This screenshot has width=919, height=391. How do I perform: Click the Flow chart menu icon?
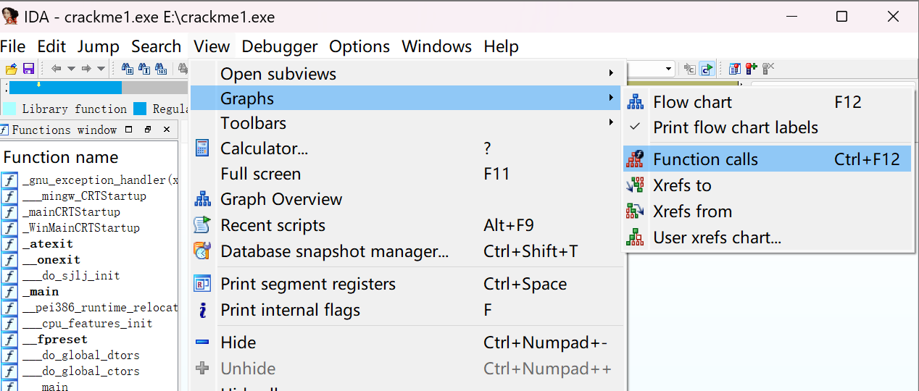point(636,102)
